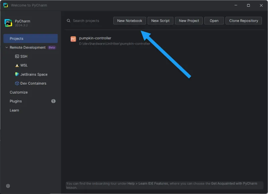Click the Open button

(214, 21)
